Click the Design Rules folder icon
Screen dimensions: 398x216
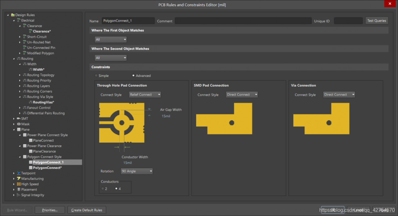tap(13, 15)
